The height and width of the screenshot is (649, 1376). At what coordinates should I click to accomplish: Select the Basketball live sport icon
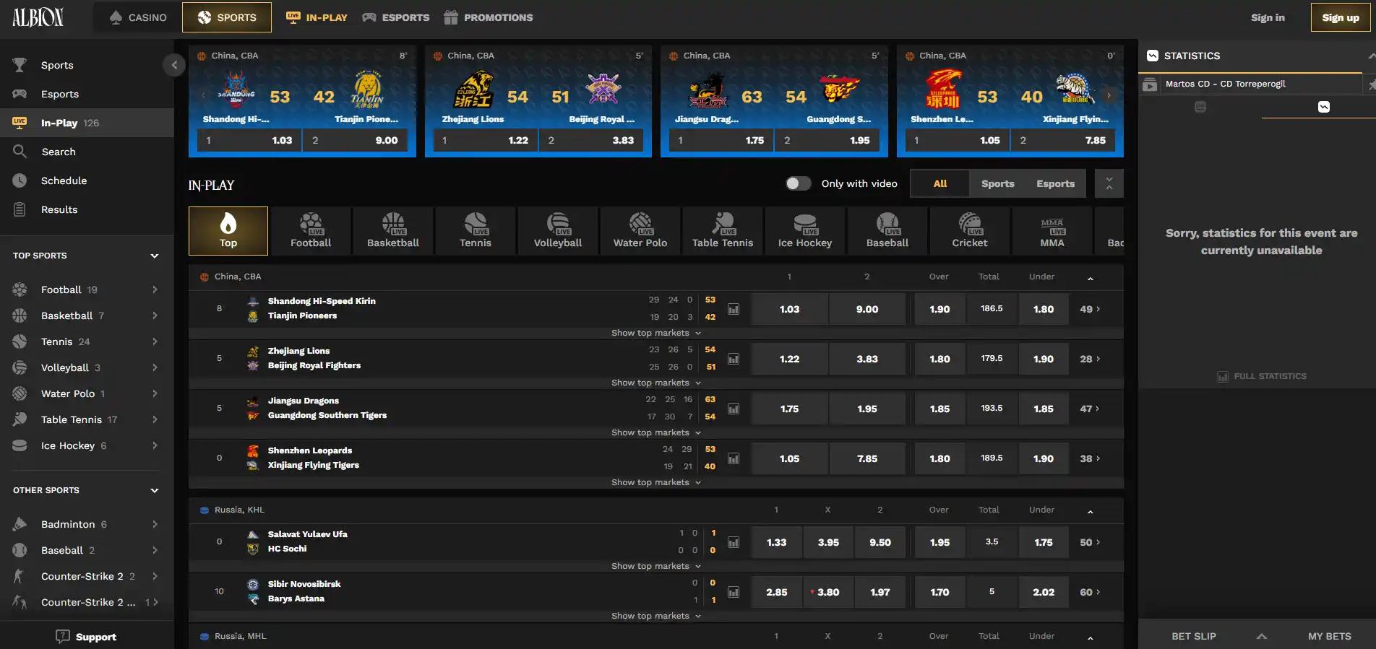point(393,231)
